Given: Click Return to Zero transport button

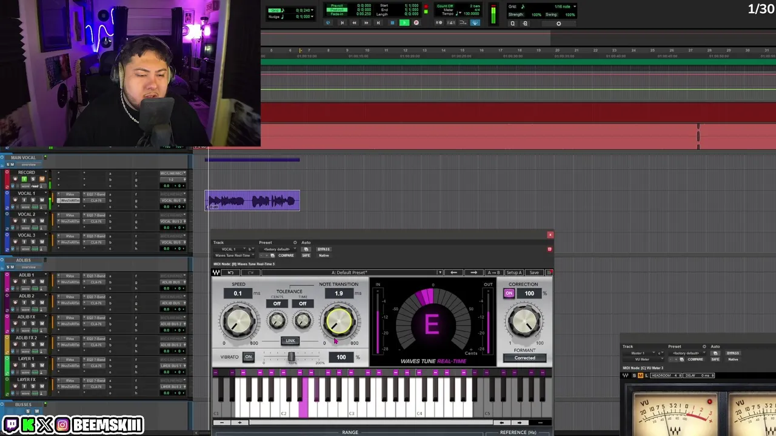Looking at the screenshot, I should [x=342, y=23].
